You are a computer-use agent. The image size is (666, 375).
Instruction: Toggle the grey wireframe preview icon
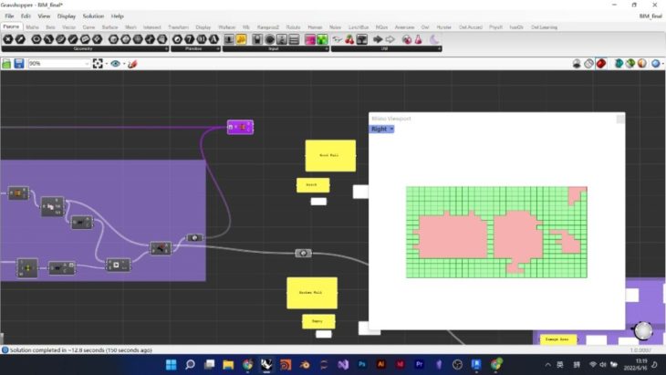589,64
